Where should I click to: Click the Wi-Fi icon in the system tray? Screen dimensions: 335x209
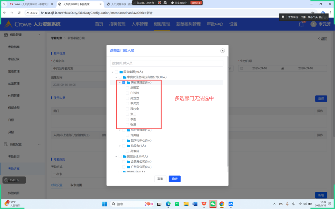pos(300,204)
